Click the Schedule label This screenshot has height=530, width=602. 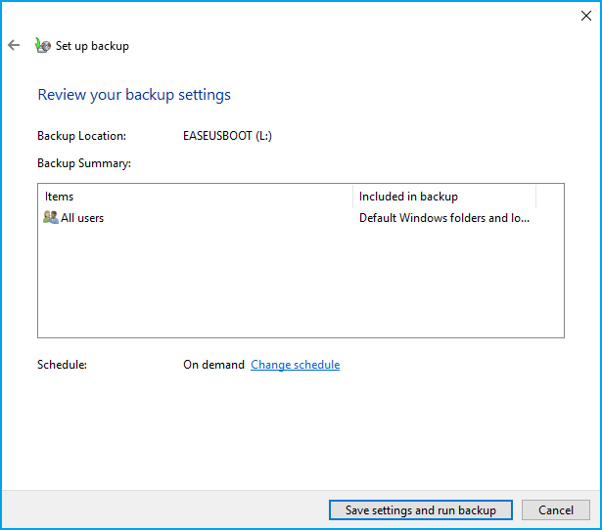(63, 365)
